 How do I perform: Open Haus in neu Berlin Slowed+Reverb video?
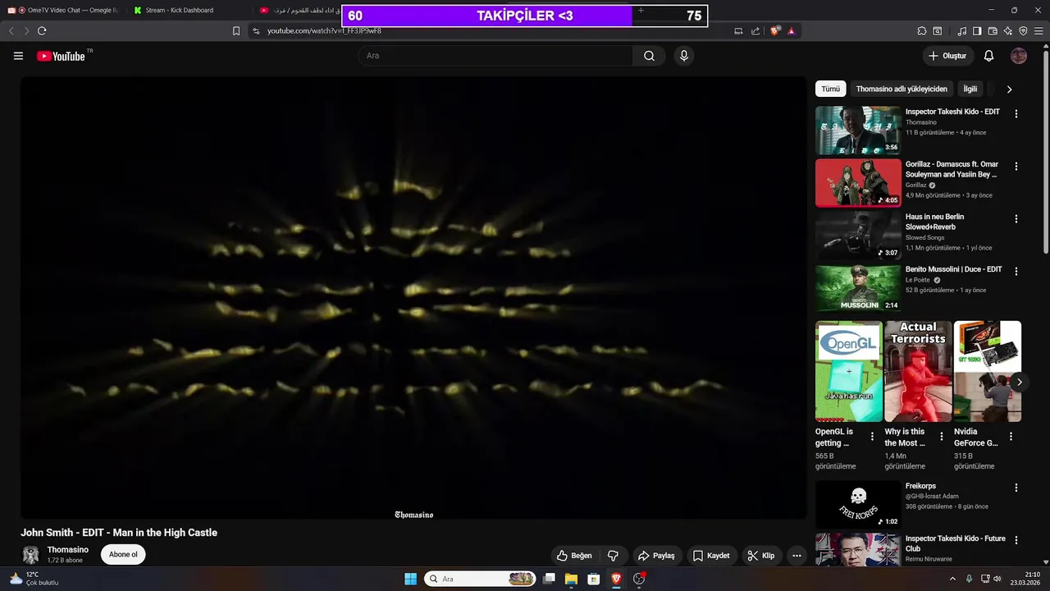(x=934, y=222)
